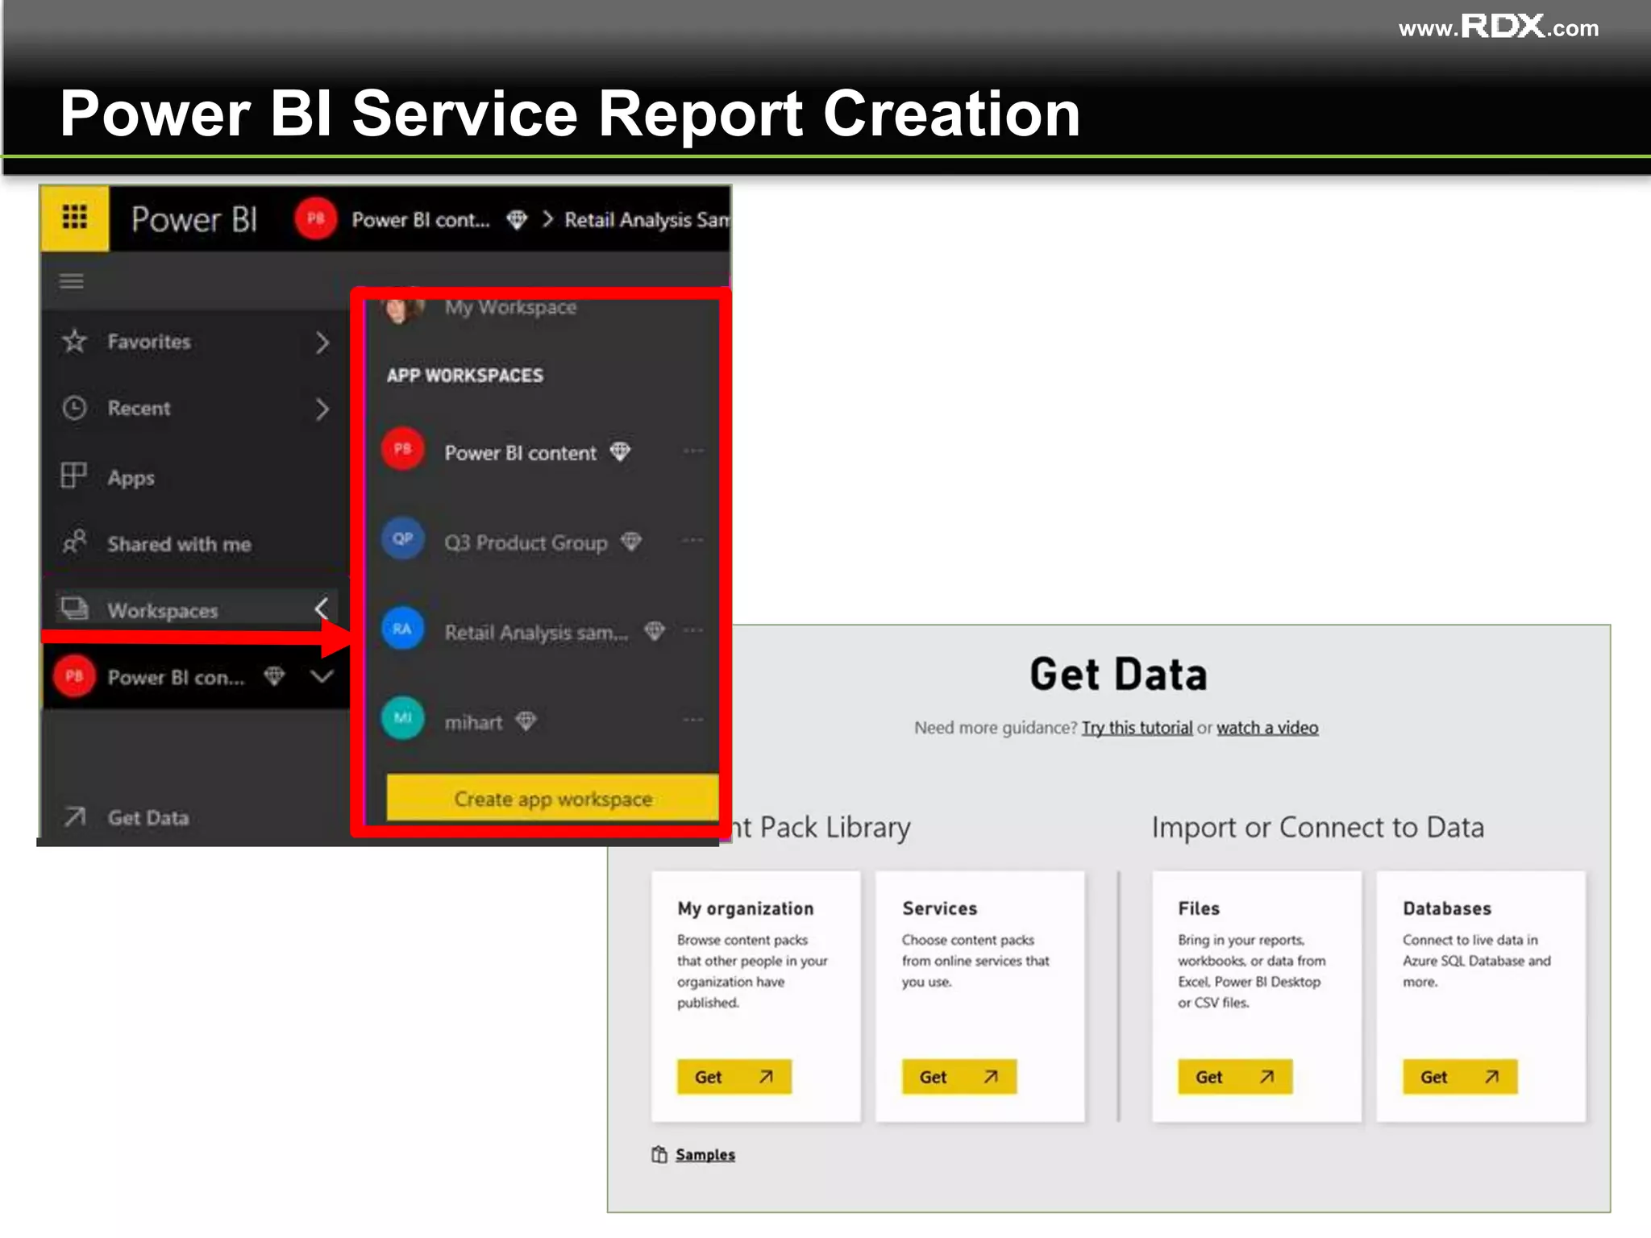The height and width of the screenshot is (1238, 1651).
Task: Click the RA avatar for Retail Analysis sample
Action: 403,629
